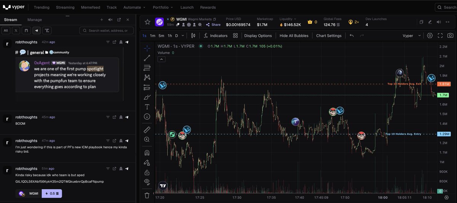Image resolution: width=457 pixels, height=203 pixels.
Task: Open chart type candlestick selector
Action: (193, 35)
